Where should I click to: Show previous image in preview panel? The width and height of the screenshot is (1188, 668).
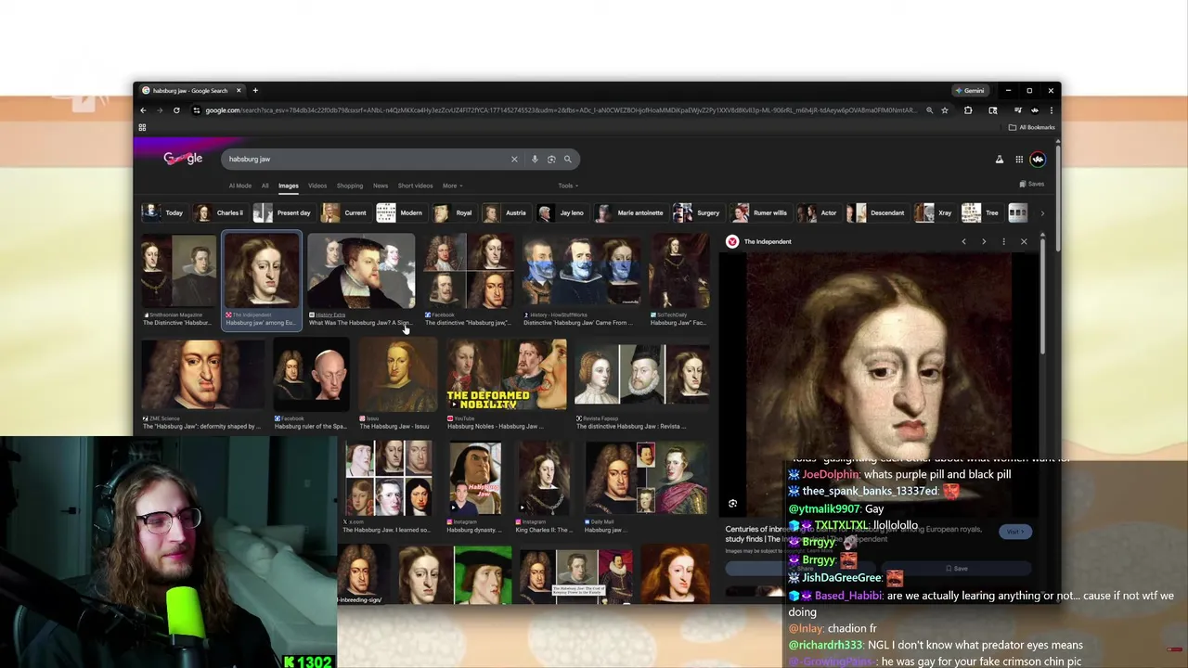point(963,241)
